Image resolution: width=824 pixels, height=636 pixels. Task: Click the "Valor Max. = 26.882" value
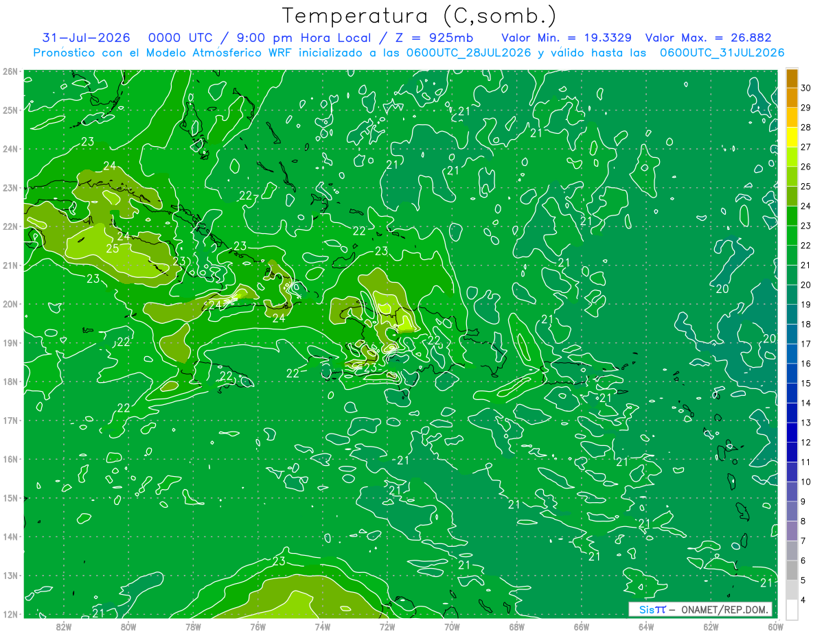(x=709, y=38)
